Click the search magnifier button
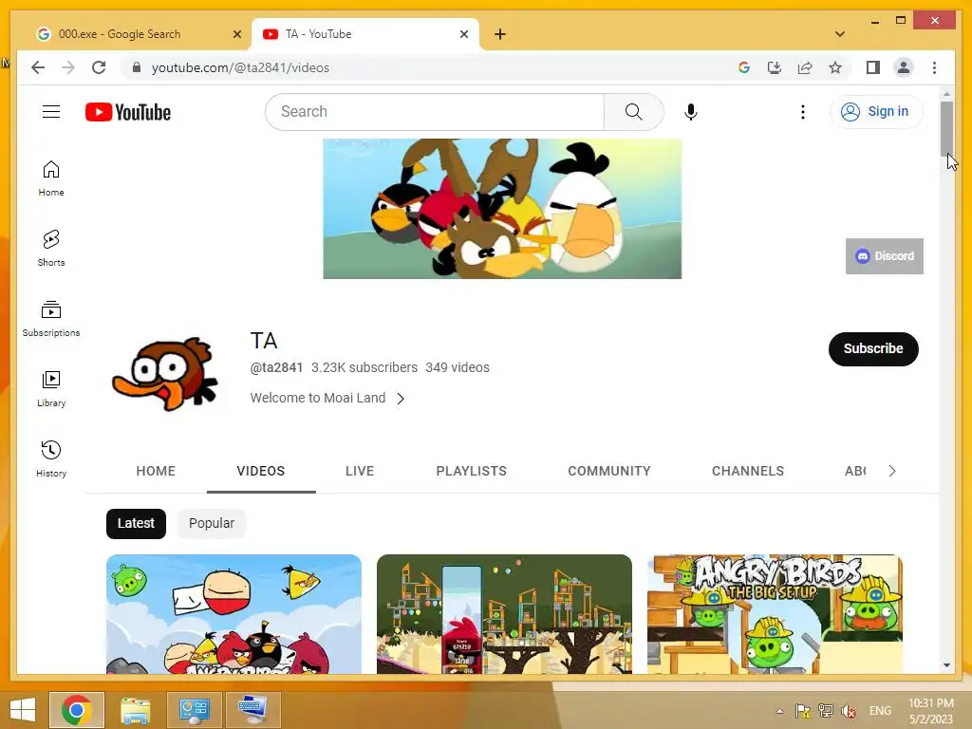Screen dimensions: 972x729 [x=633, y=112]
